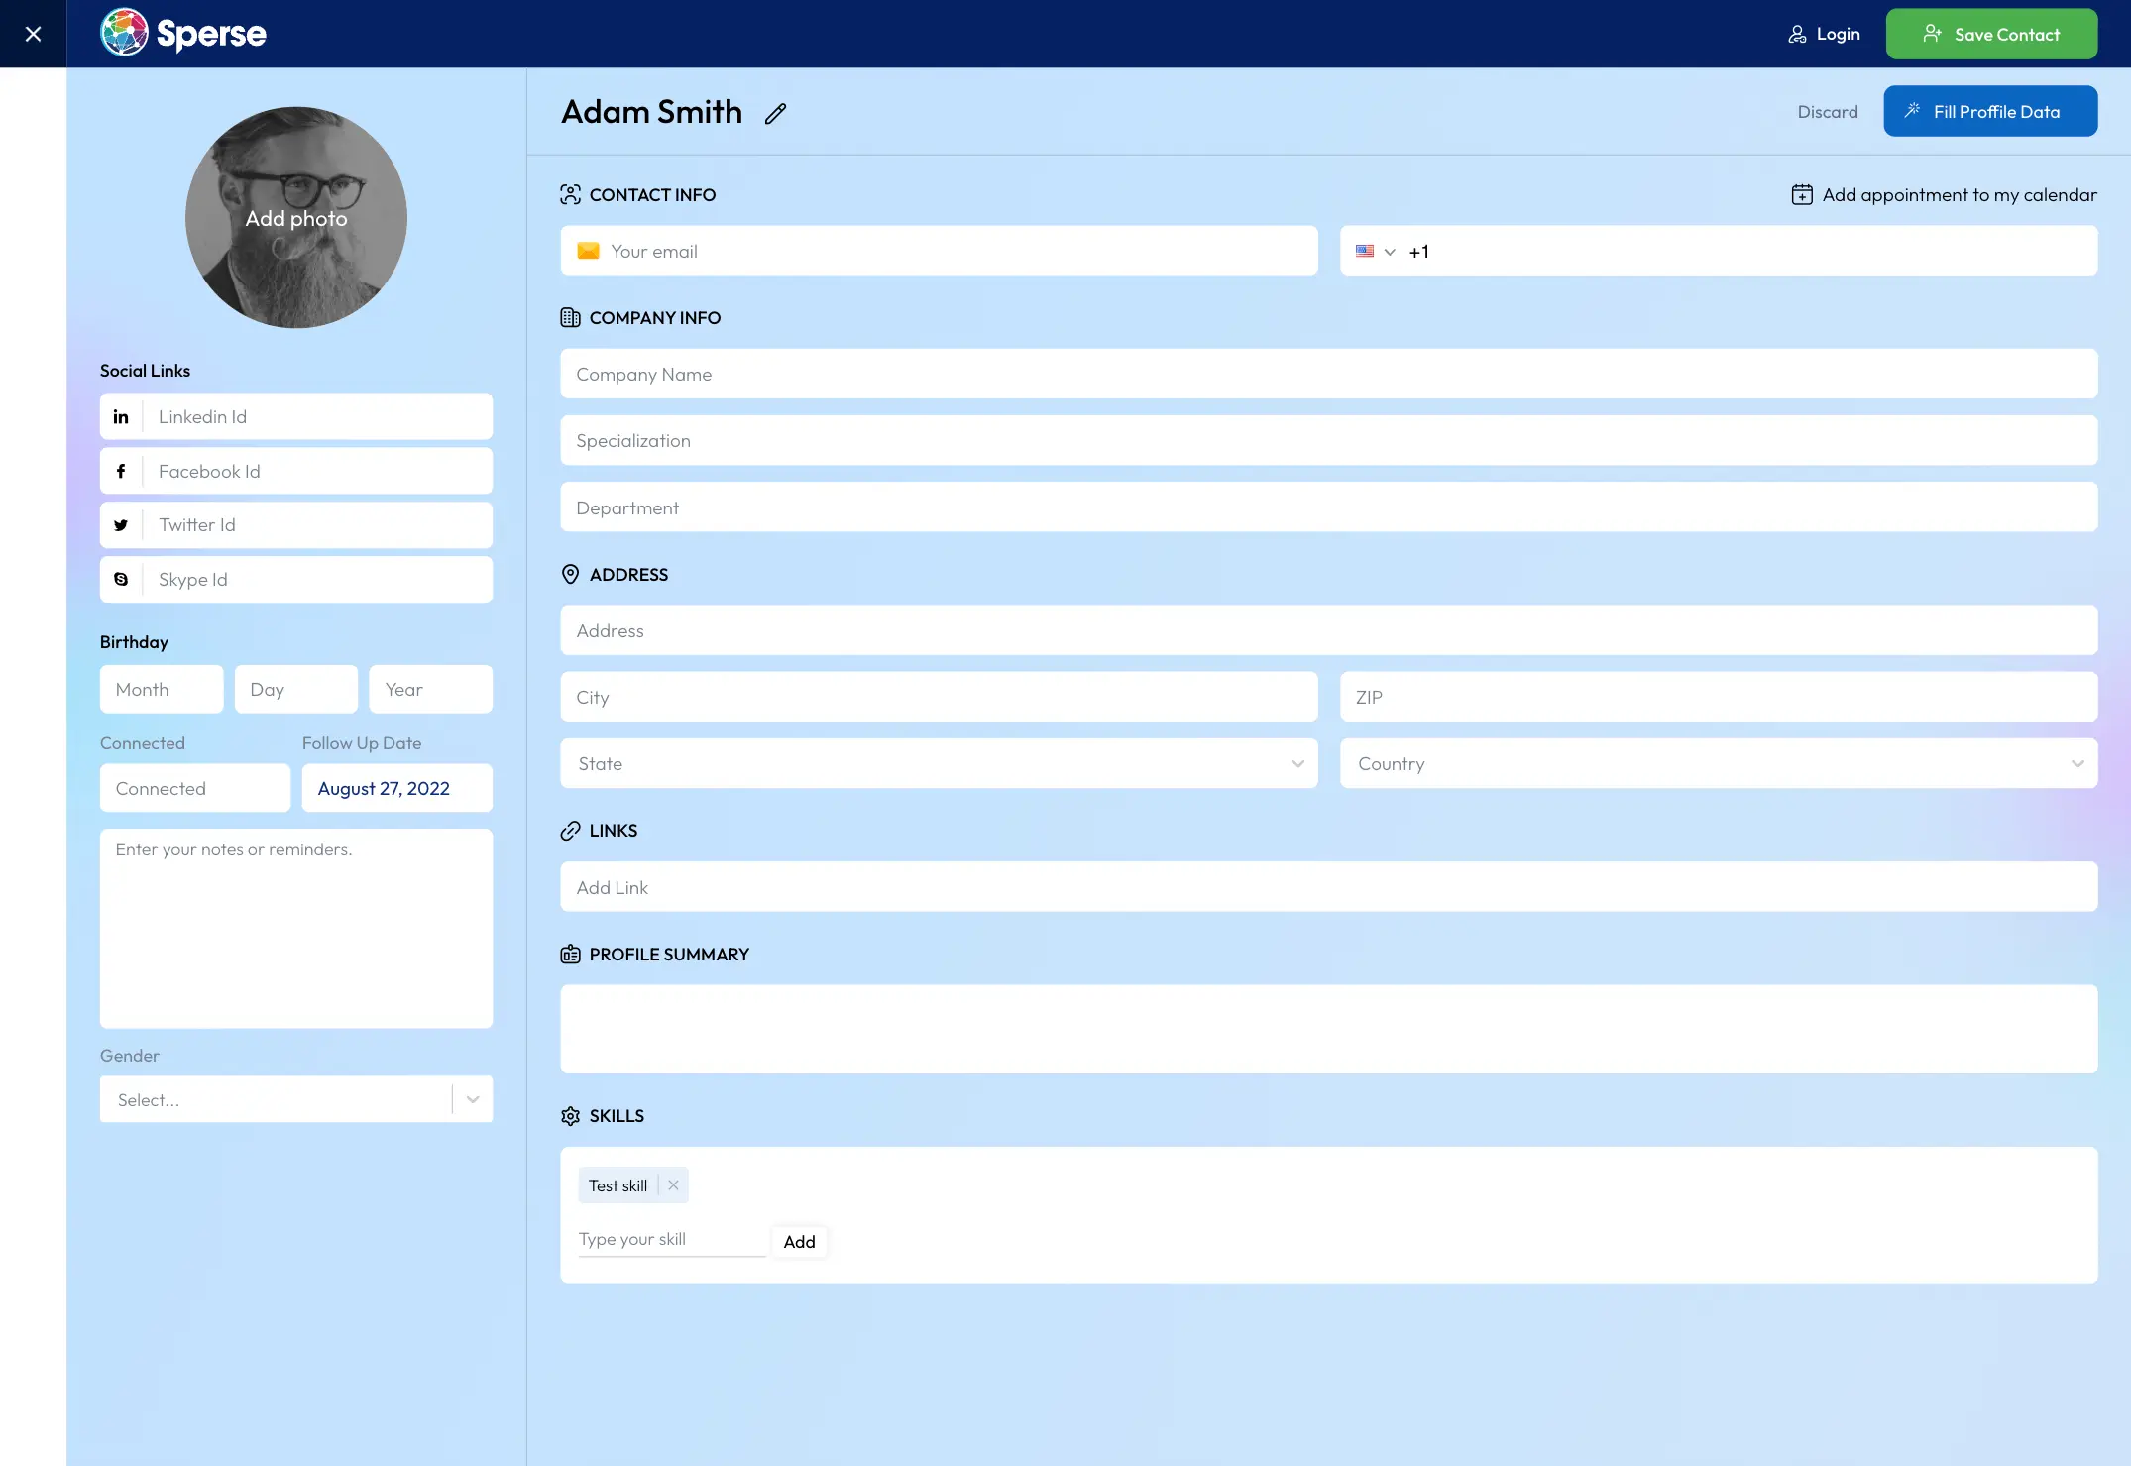
Task: Click the LinkedIn icon in Social Links
Action: pyautogui.click(x=121, y=417)
